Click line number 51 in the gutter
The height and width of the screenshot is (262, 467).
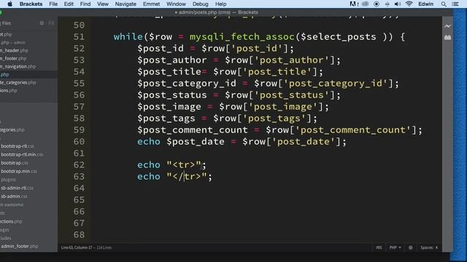pyautogui.click(x=79, y=37)
